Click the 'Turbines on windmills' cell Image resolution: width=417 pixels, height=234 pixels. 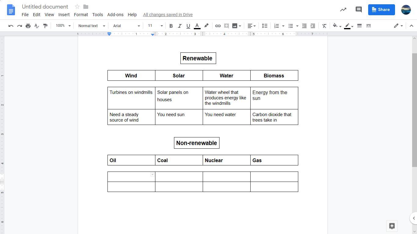point(131,98)
